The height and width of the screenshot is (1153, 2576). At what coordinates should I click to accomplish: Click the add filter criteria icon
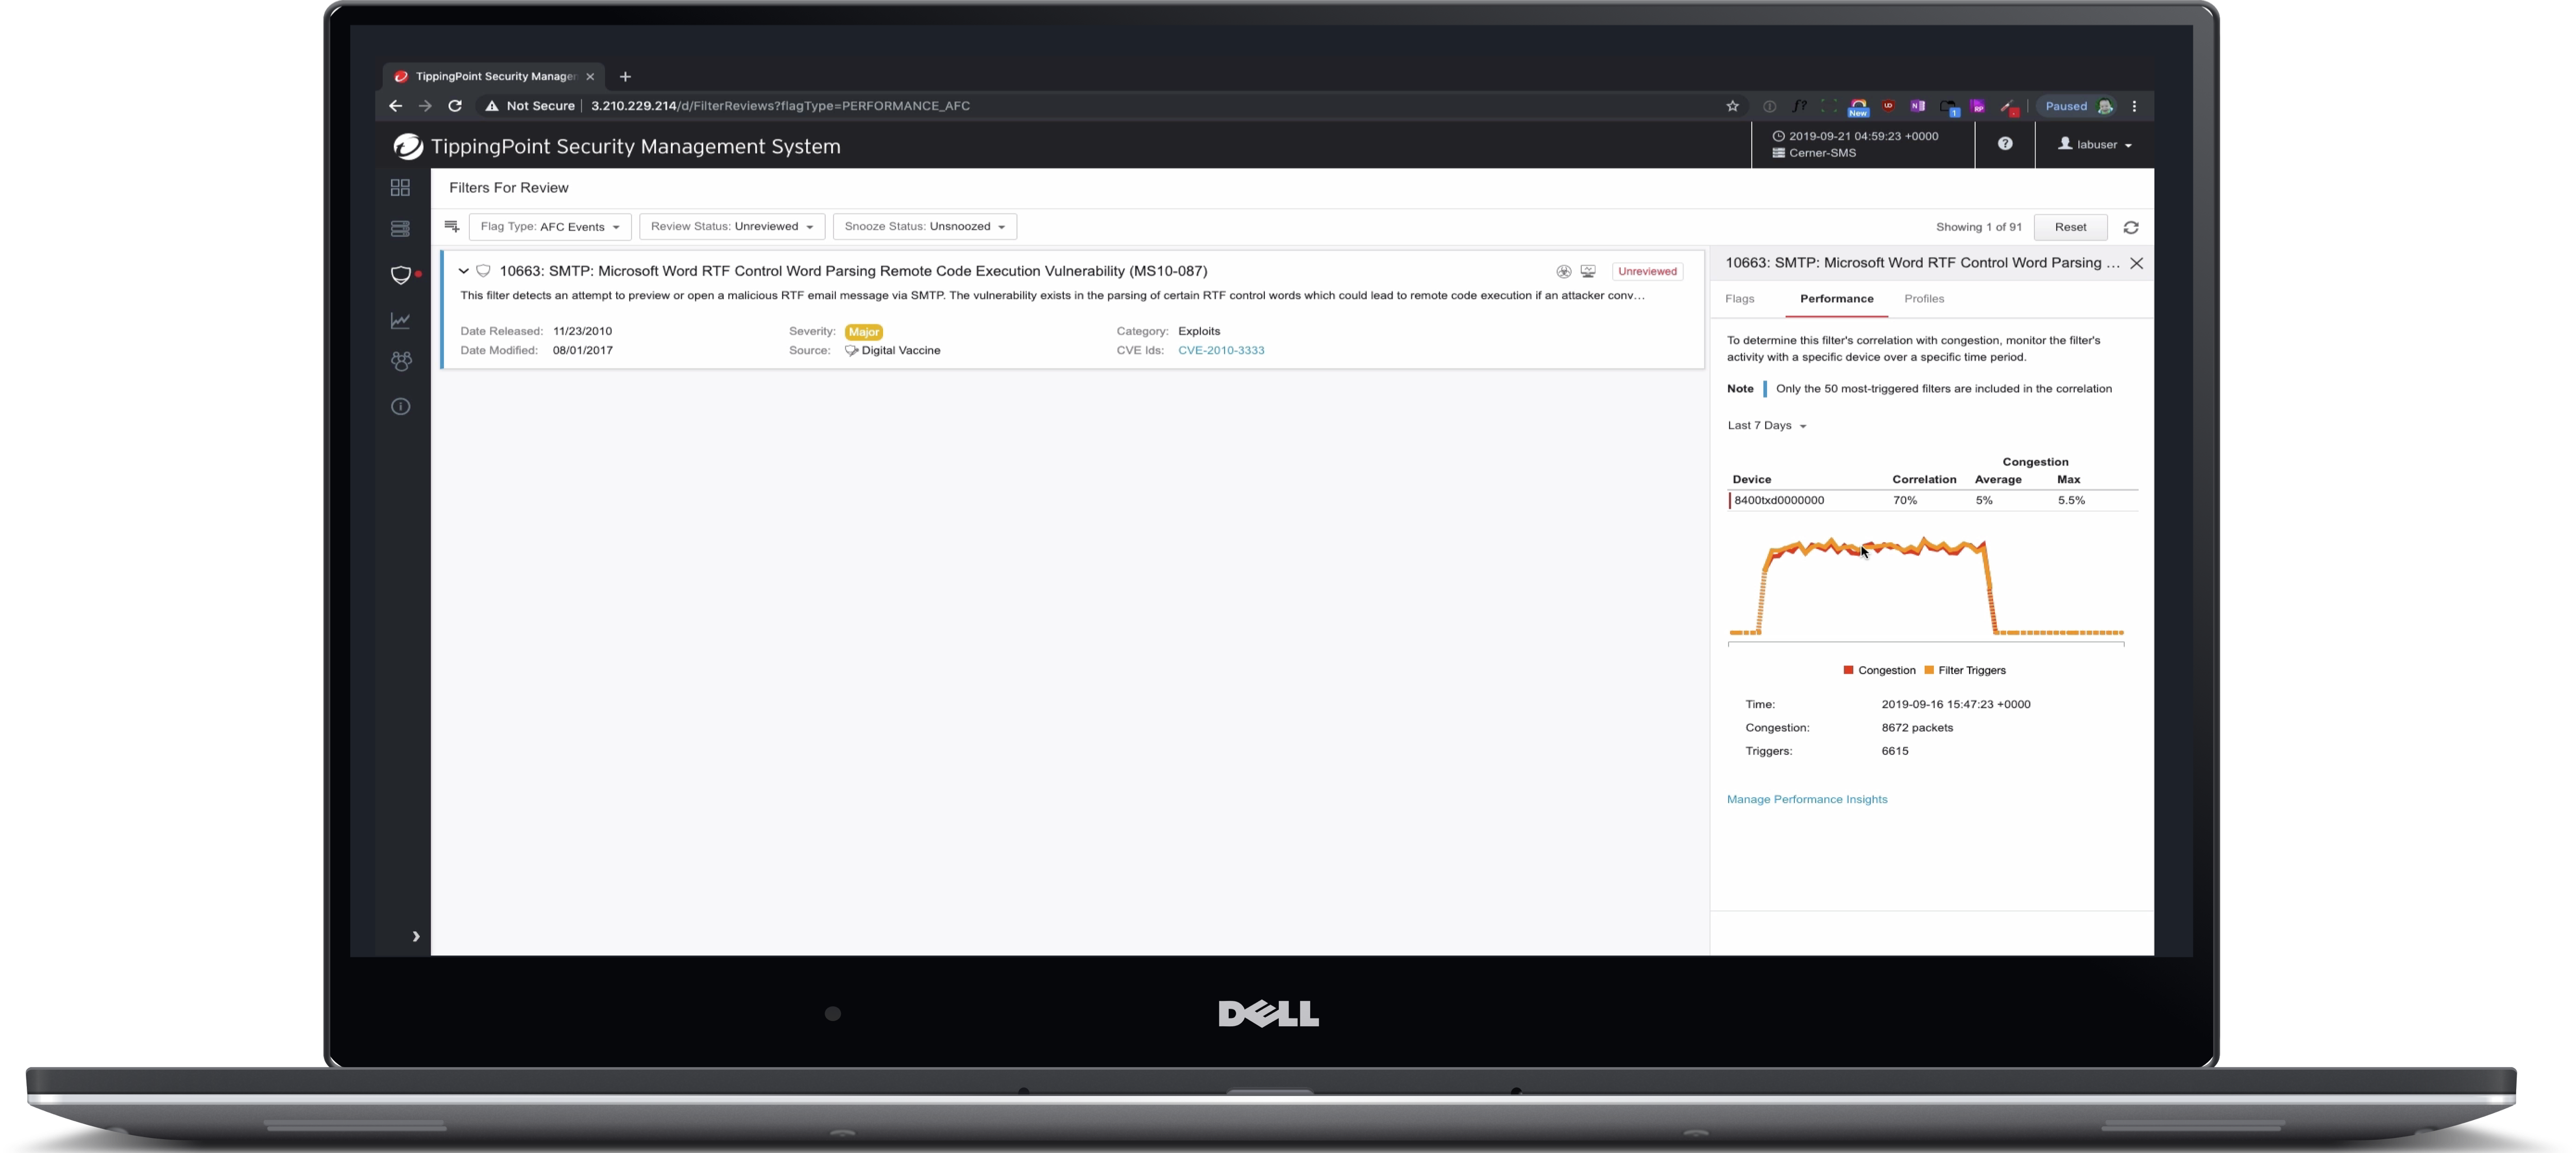(x=452, y=227)
